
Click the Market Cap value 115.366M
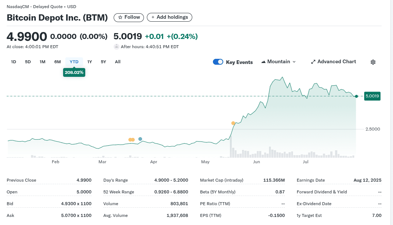coord(274,180)
